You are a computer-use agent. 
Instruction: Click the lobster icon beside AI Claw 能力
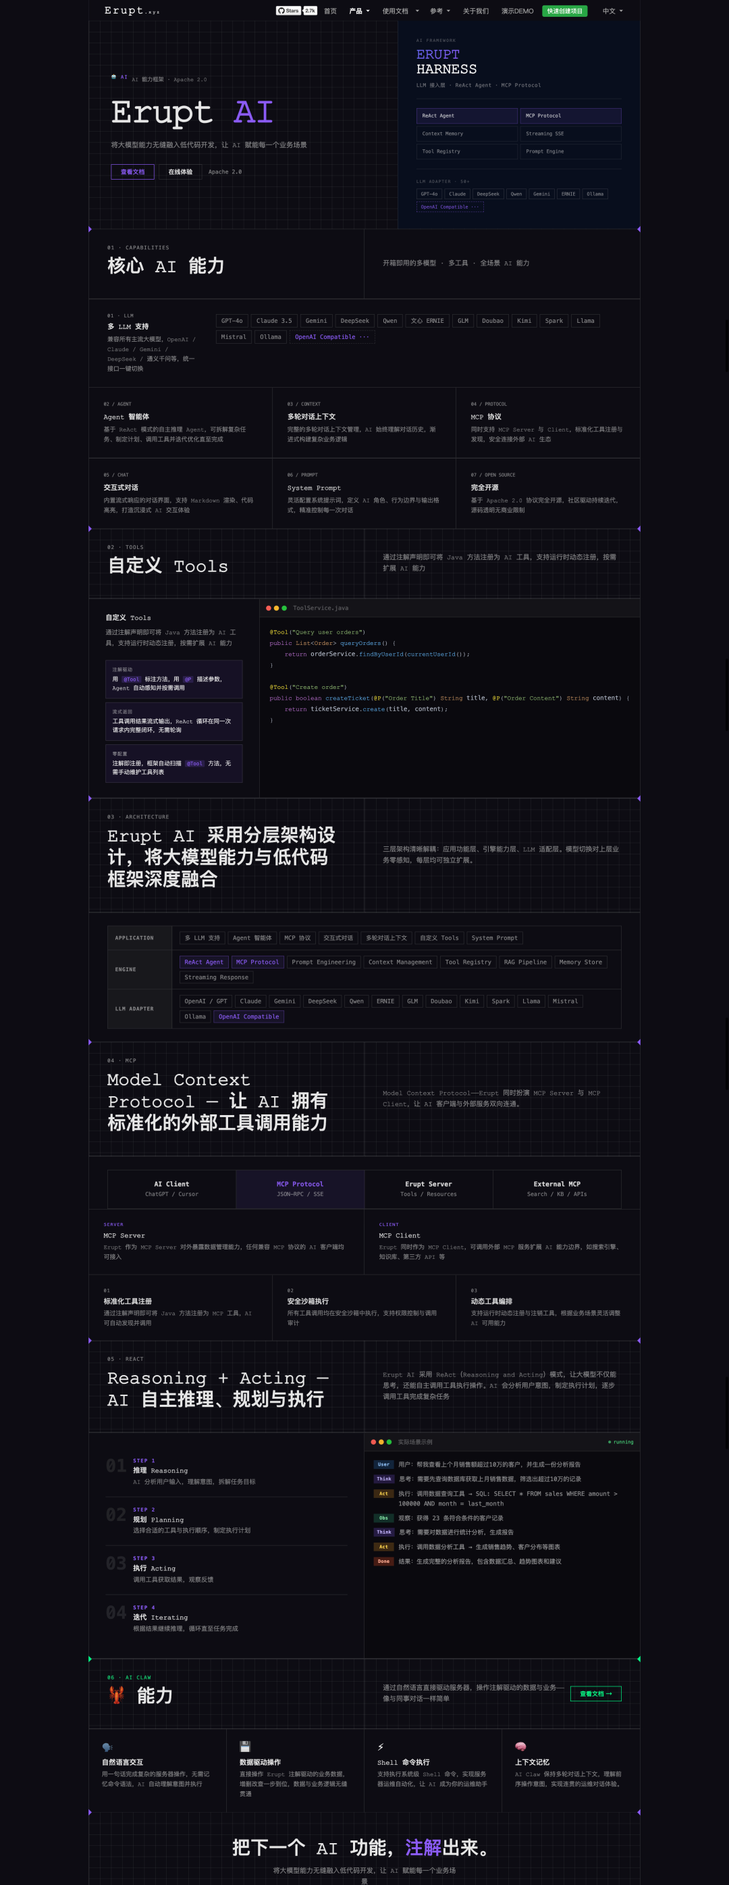(x=116, y=1695)
